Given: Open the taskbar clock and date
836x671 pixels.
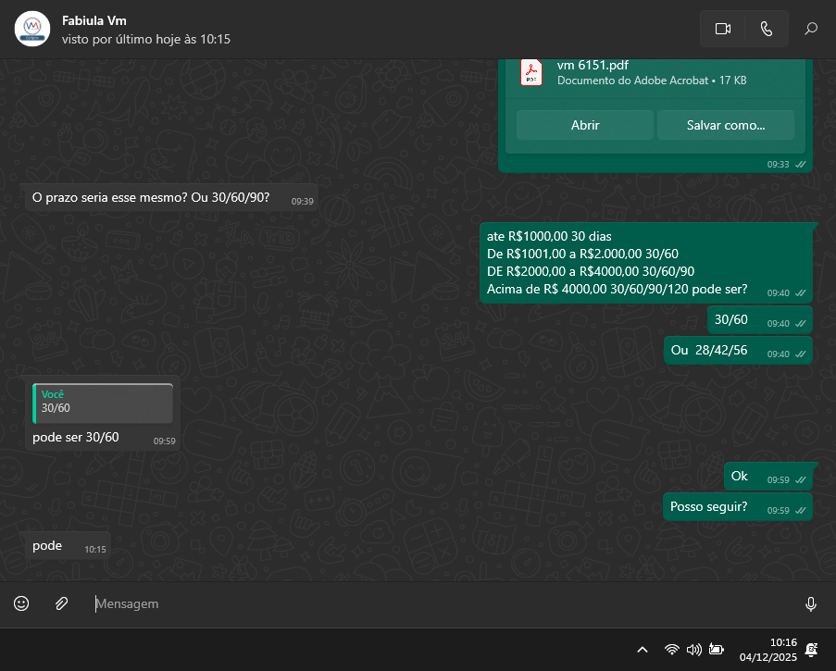Looking at the screenshot, I should [x=768, y=650].
